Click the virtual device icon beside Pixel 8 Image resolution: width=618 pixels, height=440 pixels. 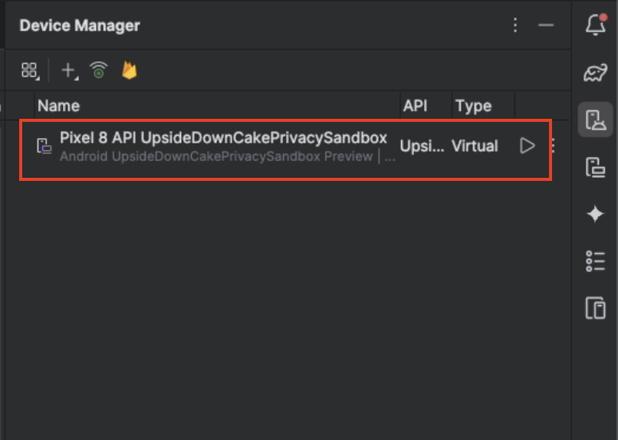[44, 146]
